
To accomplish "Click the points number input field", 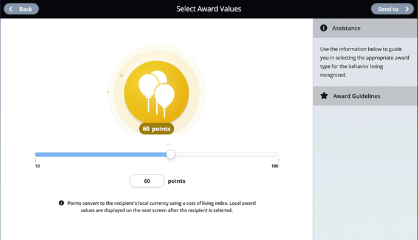I will click(x=147, y=181).
